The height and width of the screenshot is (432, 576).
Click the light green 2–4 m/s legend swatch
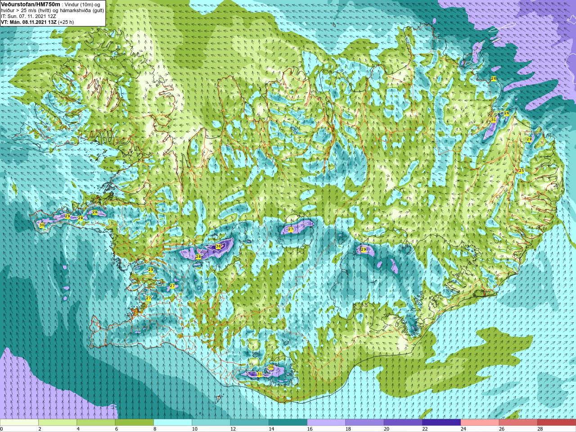click(58, 423)
